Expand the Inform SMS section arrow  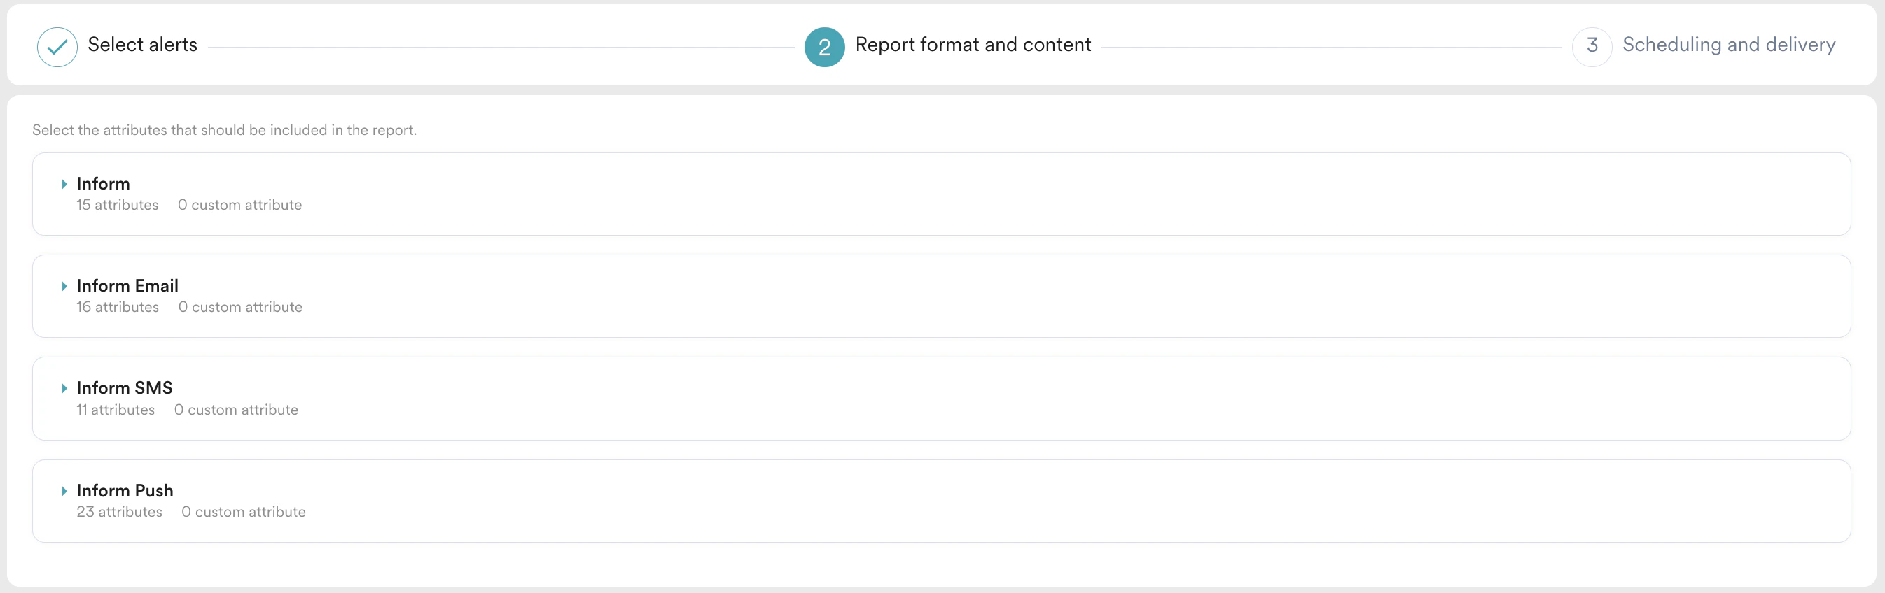point(64,388)
